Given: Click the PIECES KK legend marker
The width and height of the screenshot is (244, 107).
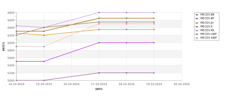Looking at the screenshot, I should (197, 30).
